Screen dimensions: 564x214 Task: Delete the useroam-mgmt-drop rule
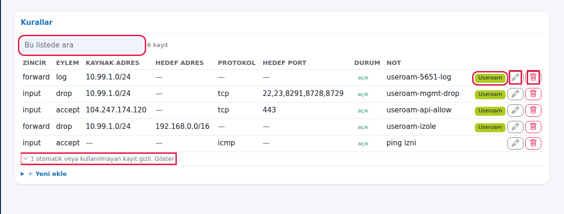point(533,94)
